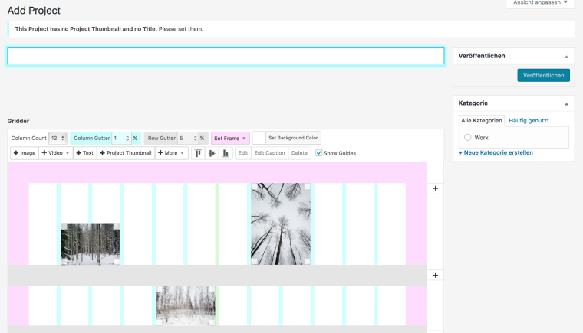Open the Column Count dropdown
Image resolution: width=583 pixels, height=333 pixels.
pyautogui.click(x=58, y=139)
